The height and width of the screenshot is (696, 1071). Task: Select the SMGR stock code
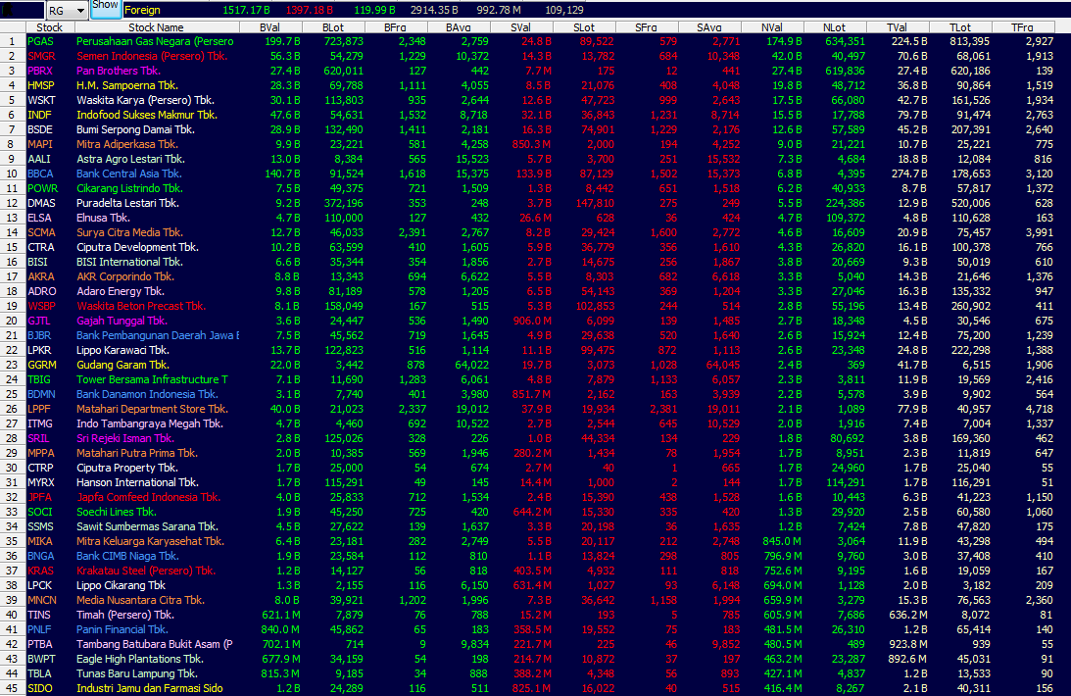[42, 56]
